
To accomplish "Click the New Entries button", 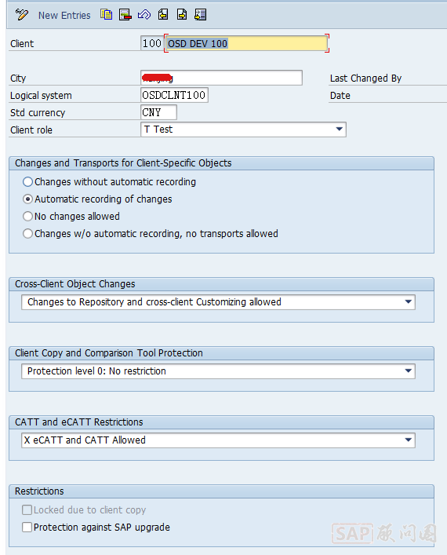I will pos(64,16).
